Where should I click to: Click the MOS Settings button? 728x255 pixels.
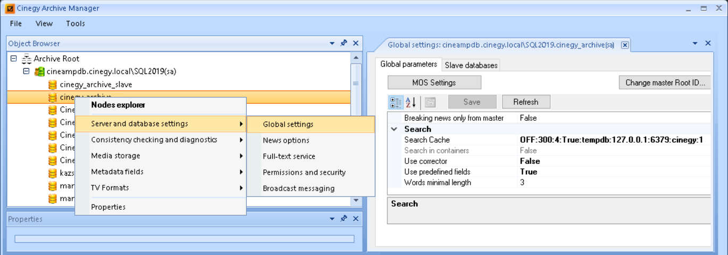(434, 83)
